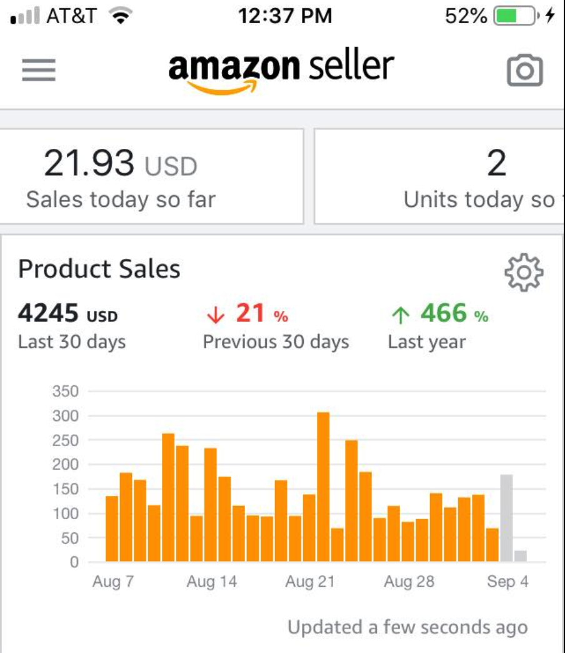Tap the green up arrow indicator
Viewport: 565px width, 653px height.
[x=401, y=315]
